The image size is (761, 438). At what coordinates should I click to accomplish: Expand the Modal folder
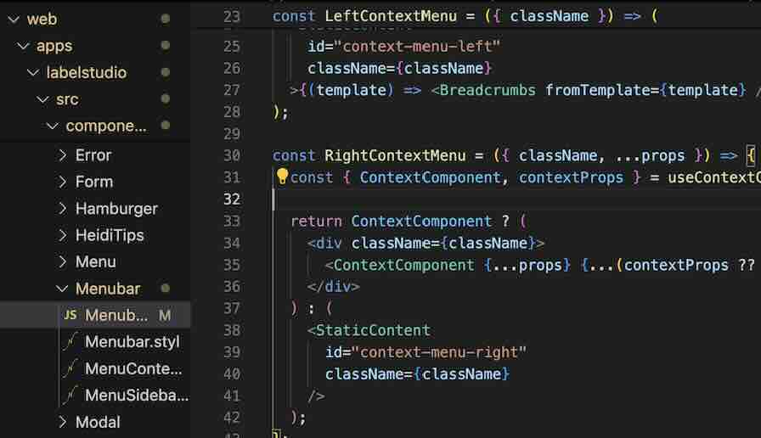point(62,422)
